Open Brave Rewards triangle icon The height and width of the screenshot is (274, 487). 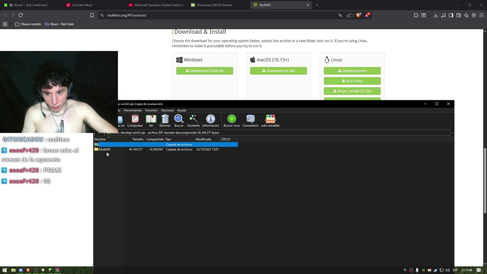(x=367, y=15)
